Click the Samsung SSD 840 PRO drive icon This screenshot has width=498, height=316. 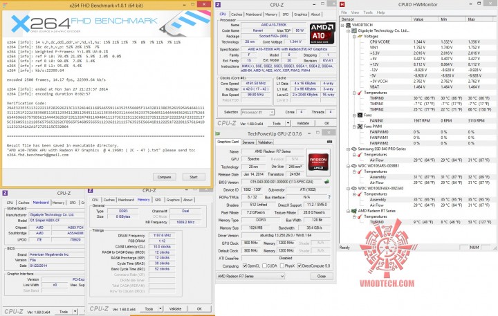coord(354,149)
